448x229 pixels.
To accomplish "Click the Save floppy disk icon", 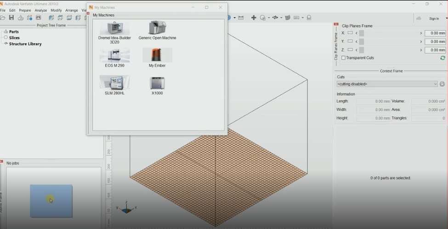I will 11,18.
